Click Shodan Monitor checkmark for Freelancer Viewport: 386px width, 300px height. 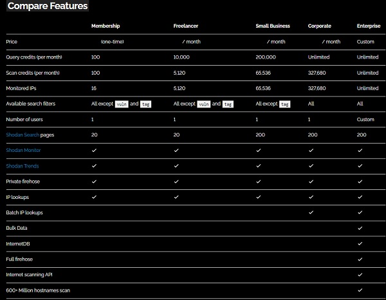tap(176, 150)
